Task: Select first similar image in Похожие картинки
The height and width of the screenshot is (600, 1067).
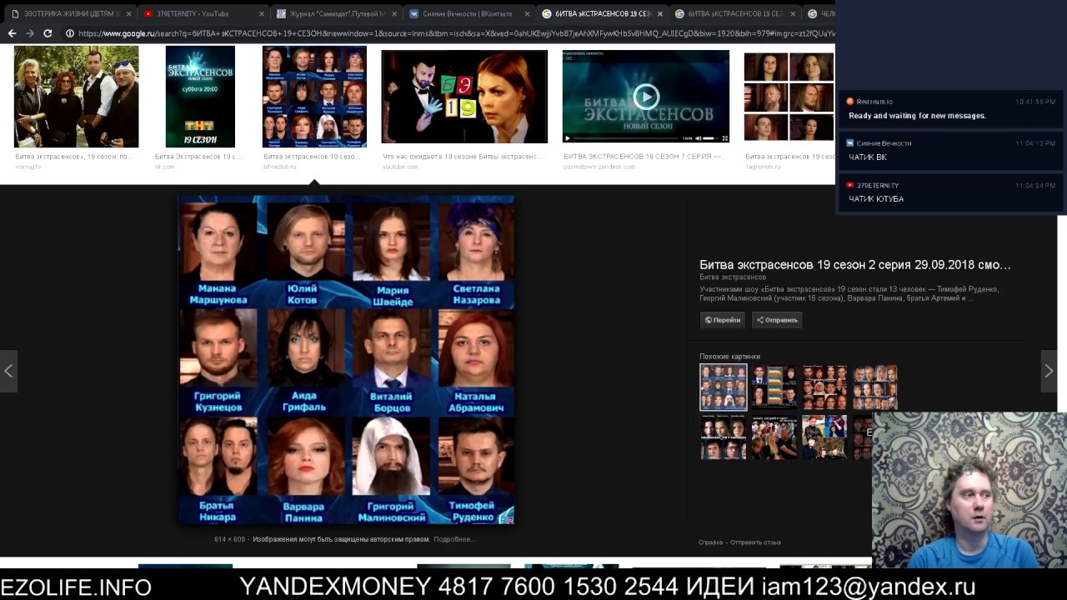Action: coord(724,387)
